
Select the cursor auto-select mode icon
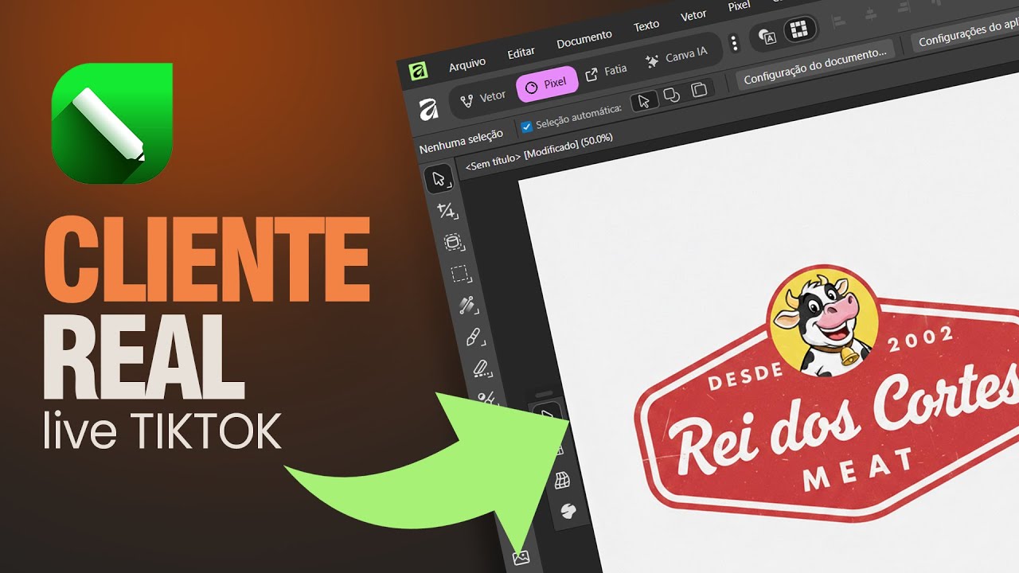coord(645,100)
